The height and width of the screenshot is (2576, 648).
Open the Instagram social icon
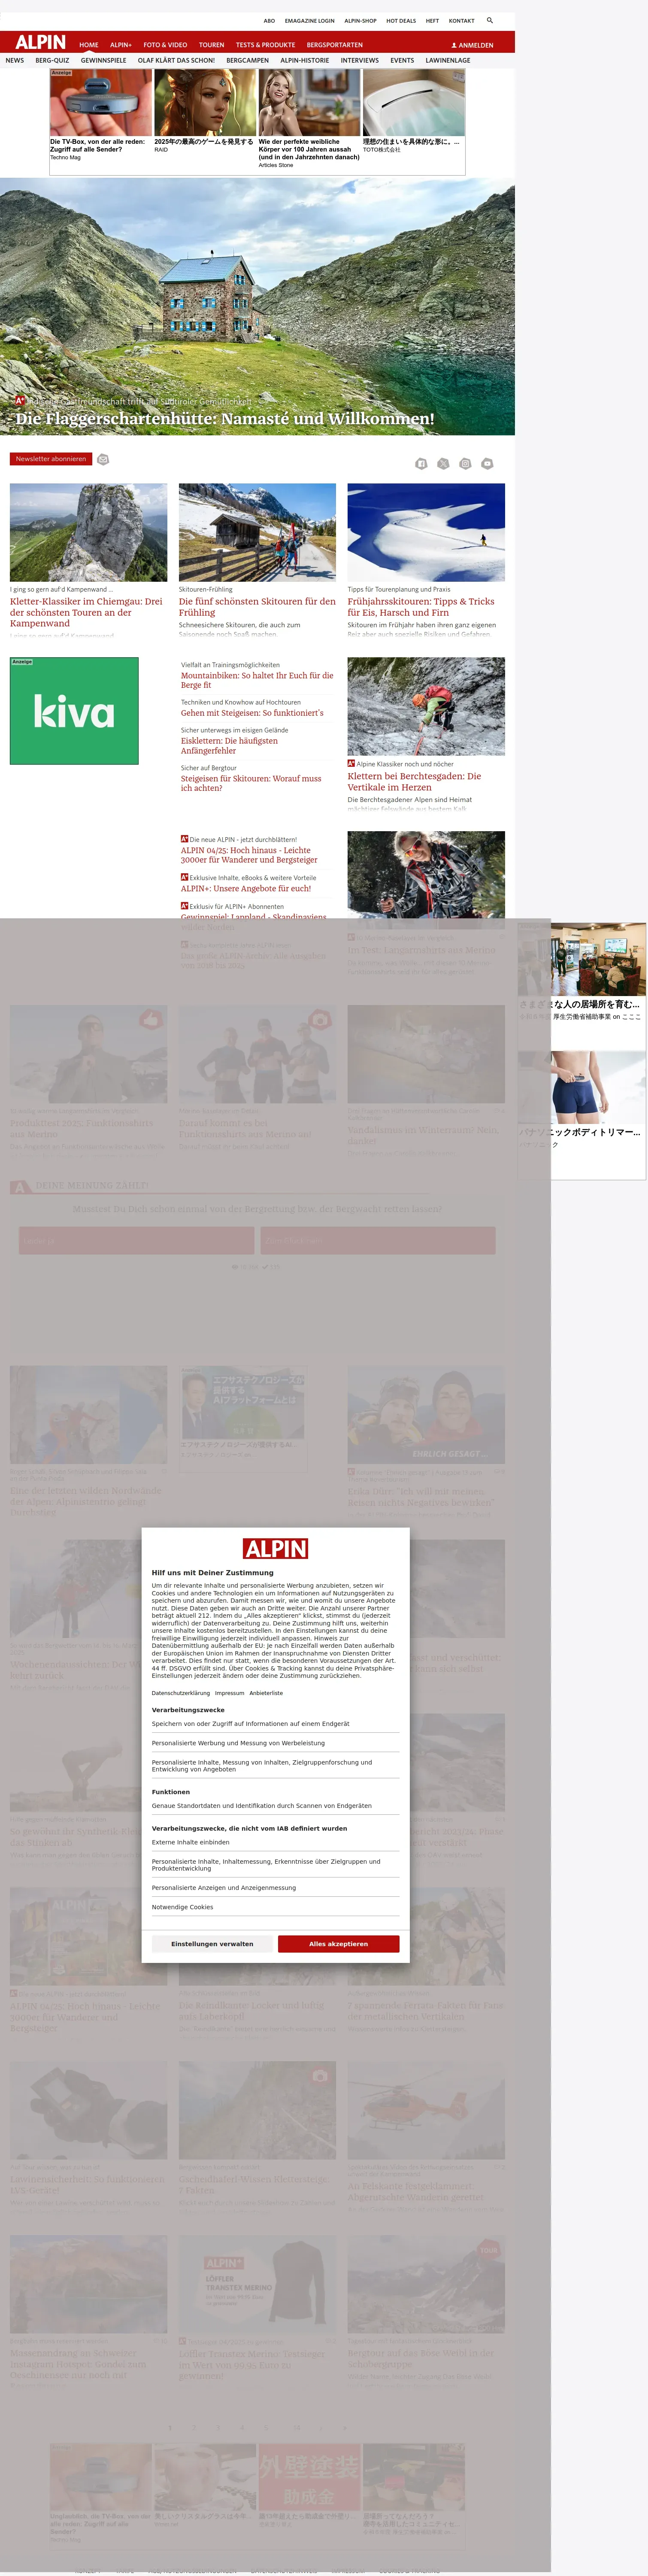[465, 464]
